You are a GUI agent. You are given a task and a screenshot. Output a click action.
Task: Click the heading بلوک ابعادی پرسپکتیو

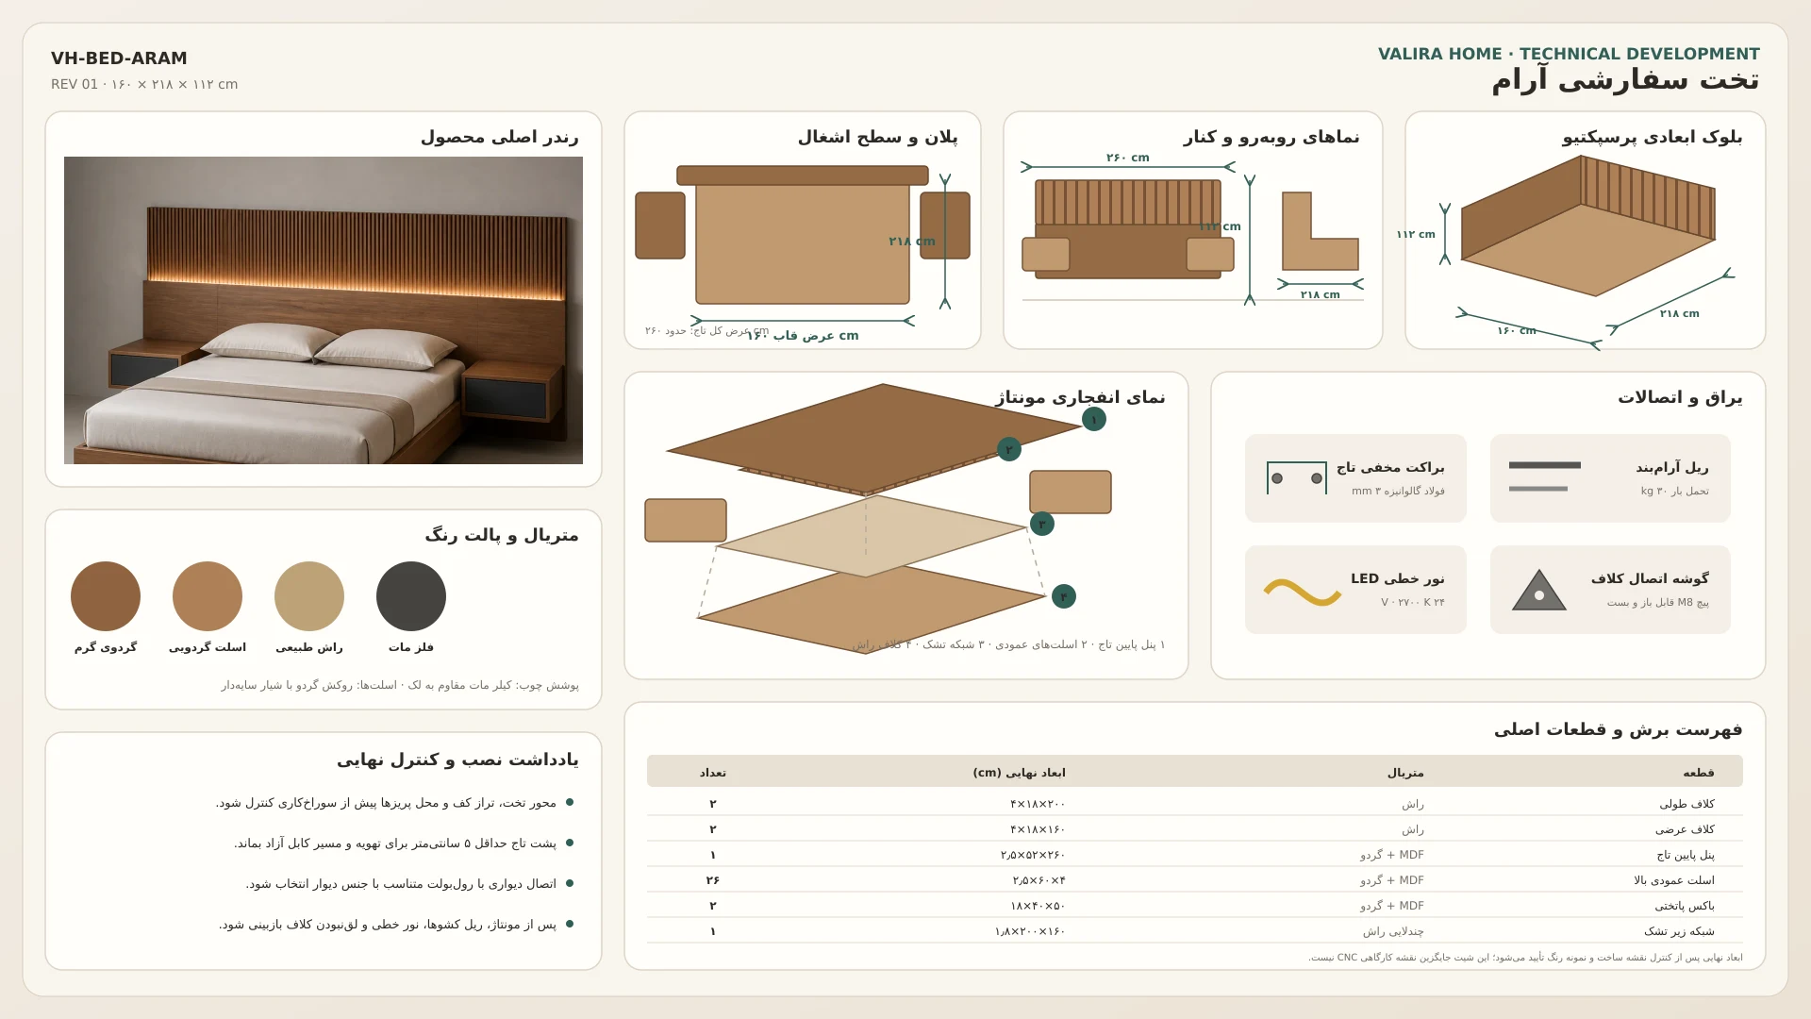point(1652,137)
